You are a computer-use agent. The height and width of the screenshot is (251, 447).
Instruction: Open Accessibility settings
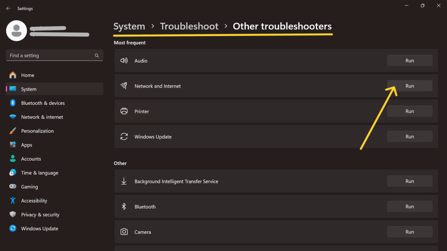[55, 201]
